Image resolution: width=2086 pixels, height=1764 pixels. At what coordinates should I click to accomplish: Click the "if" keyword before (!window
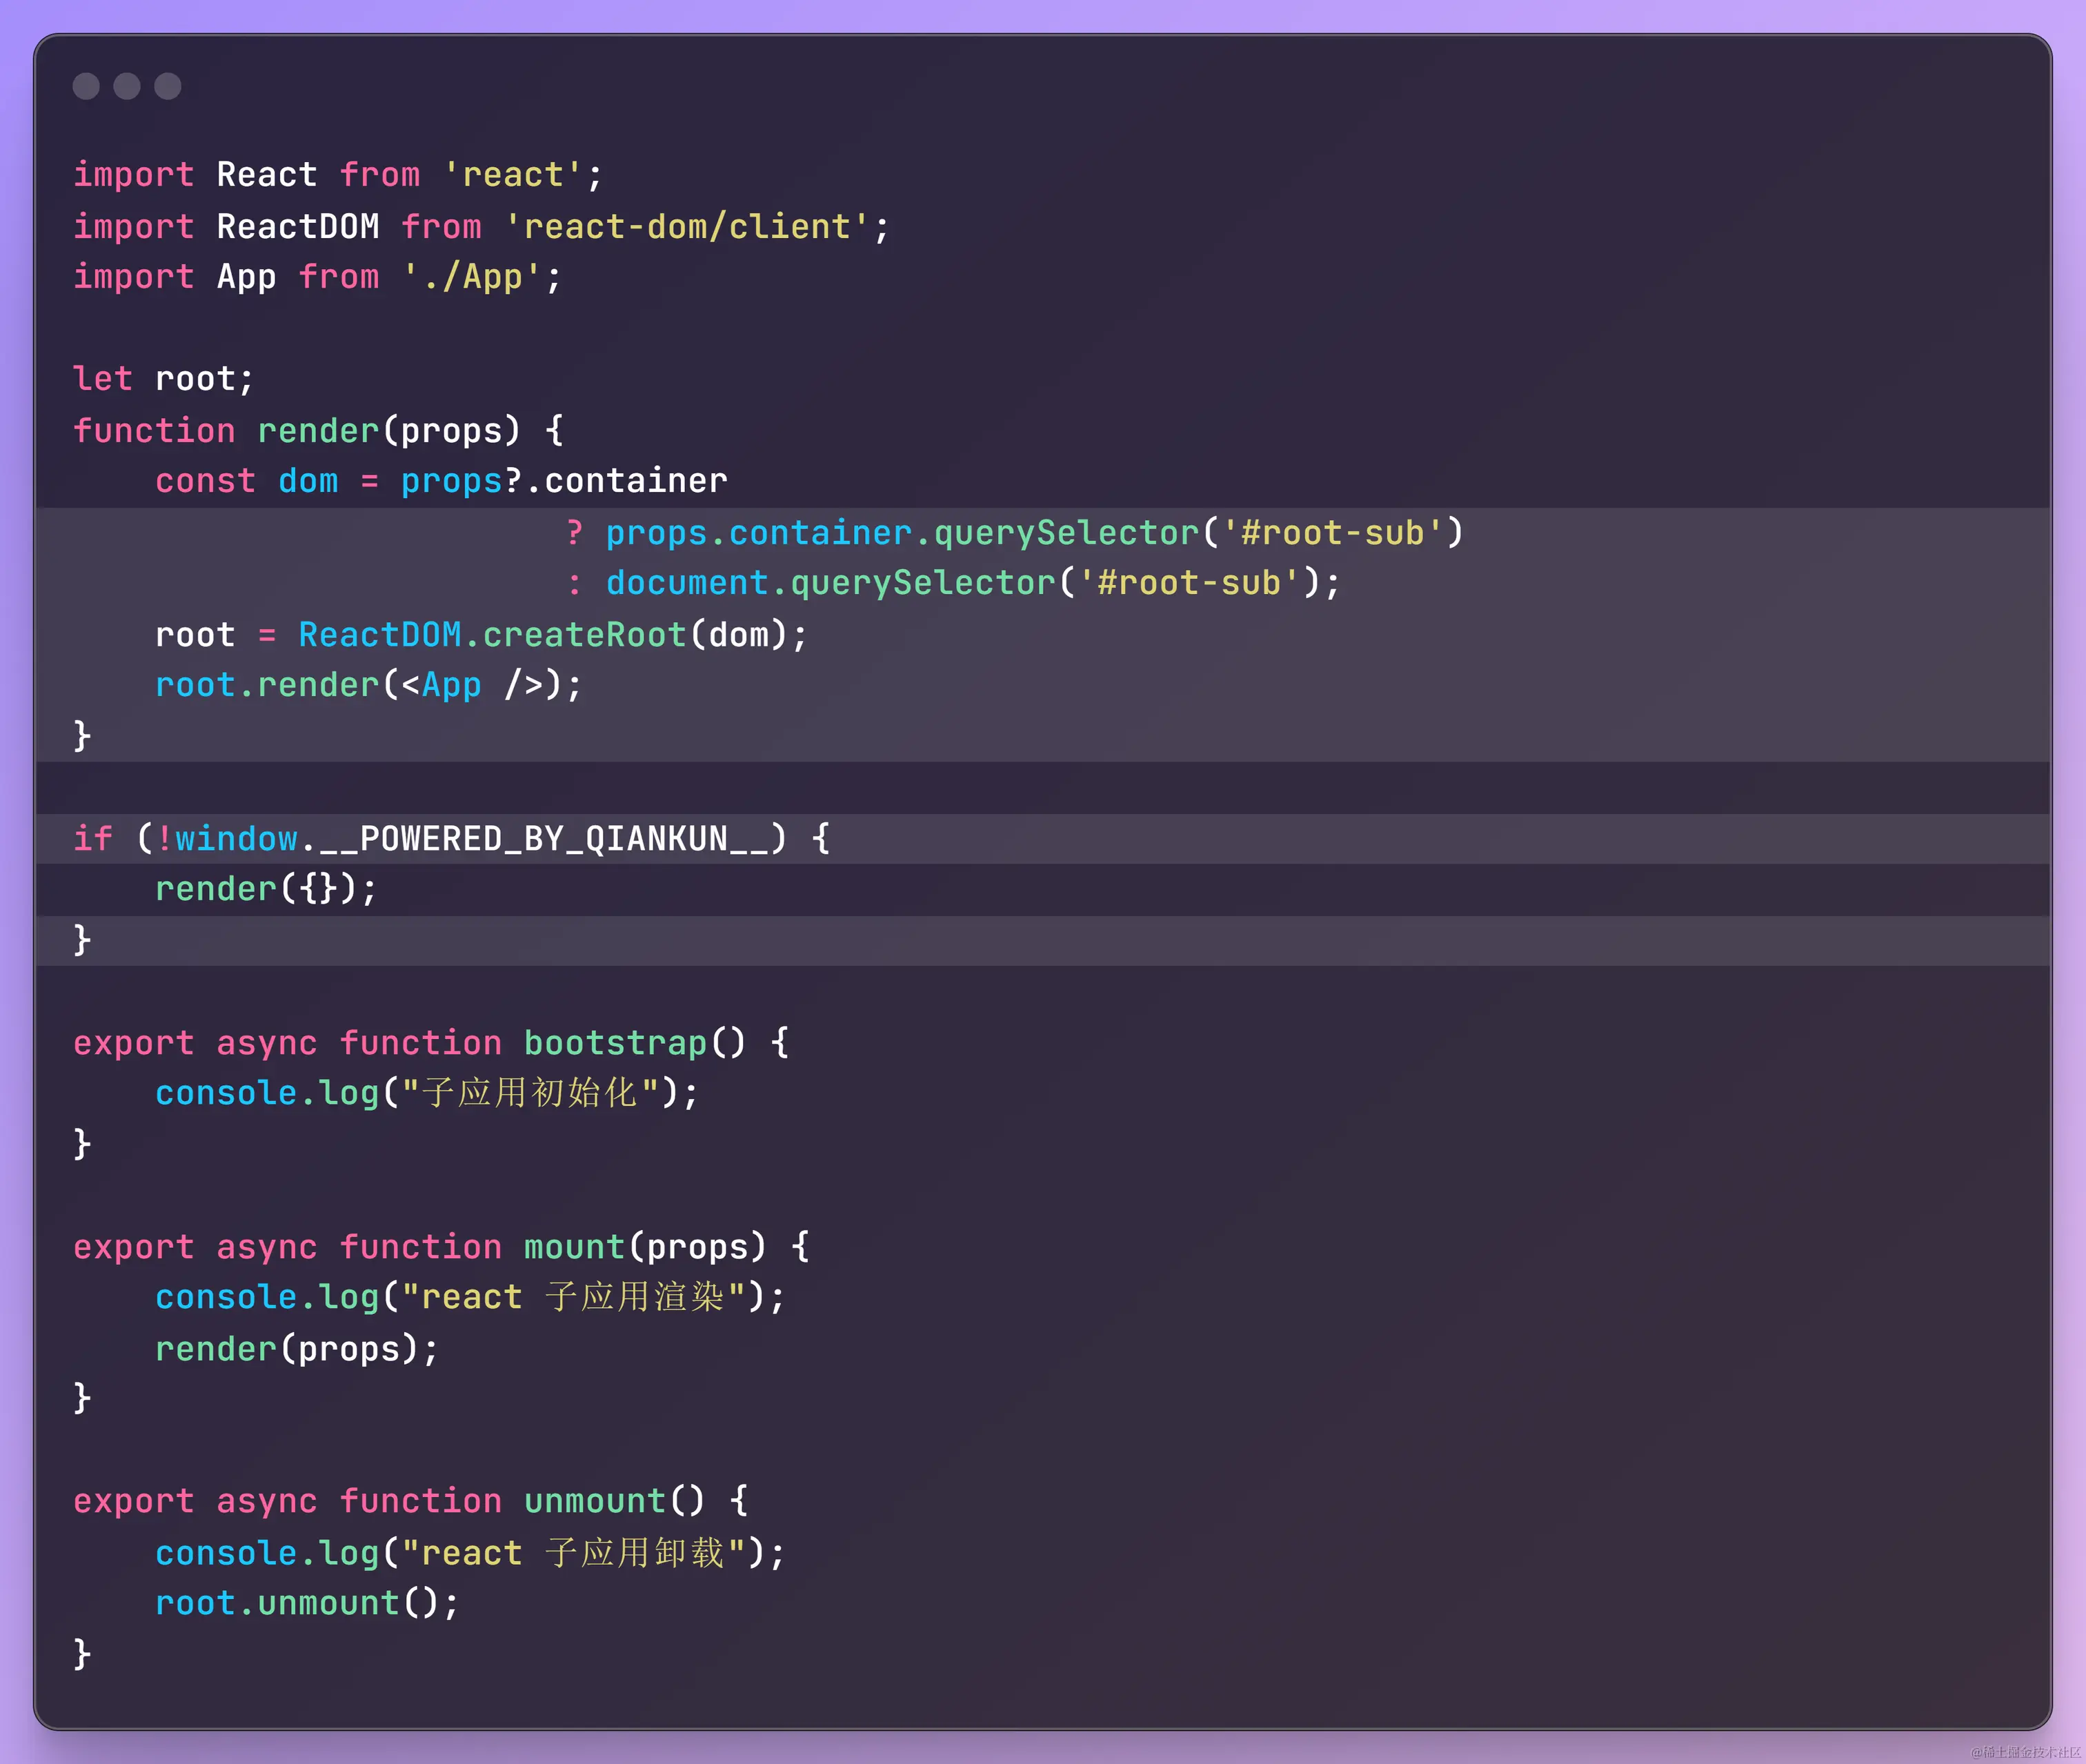(x=93, y=838)
